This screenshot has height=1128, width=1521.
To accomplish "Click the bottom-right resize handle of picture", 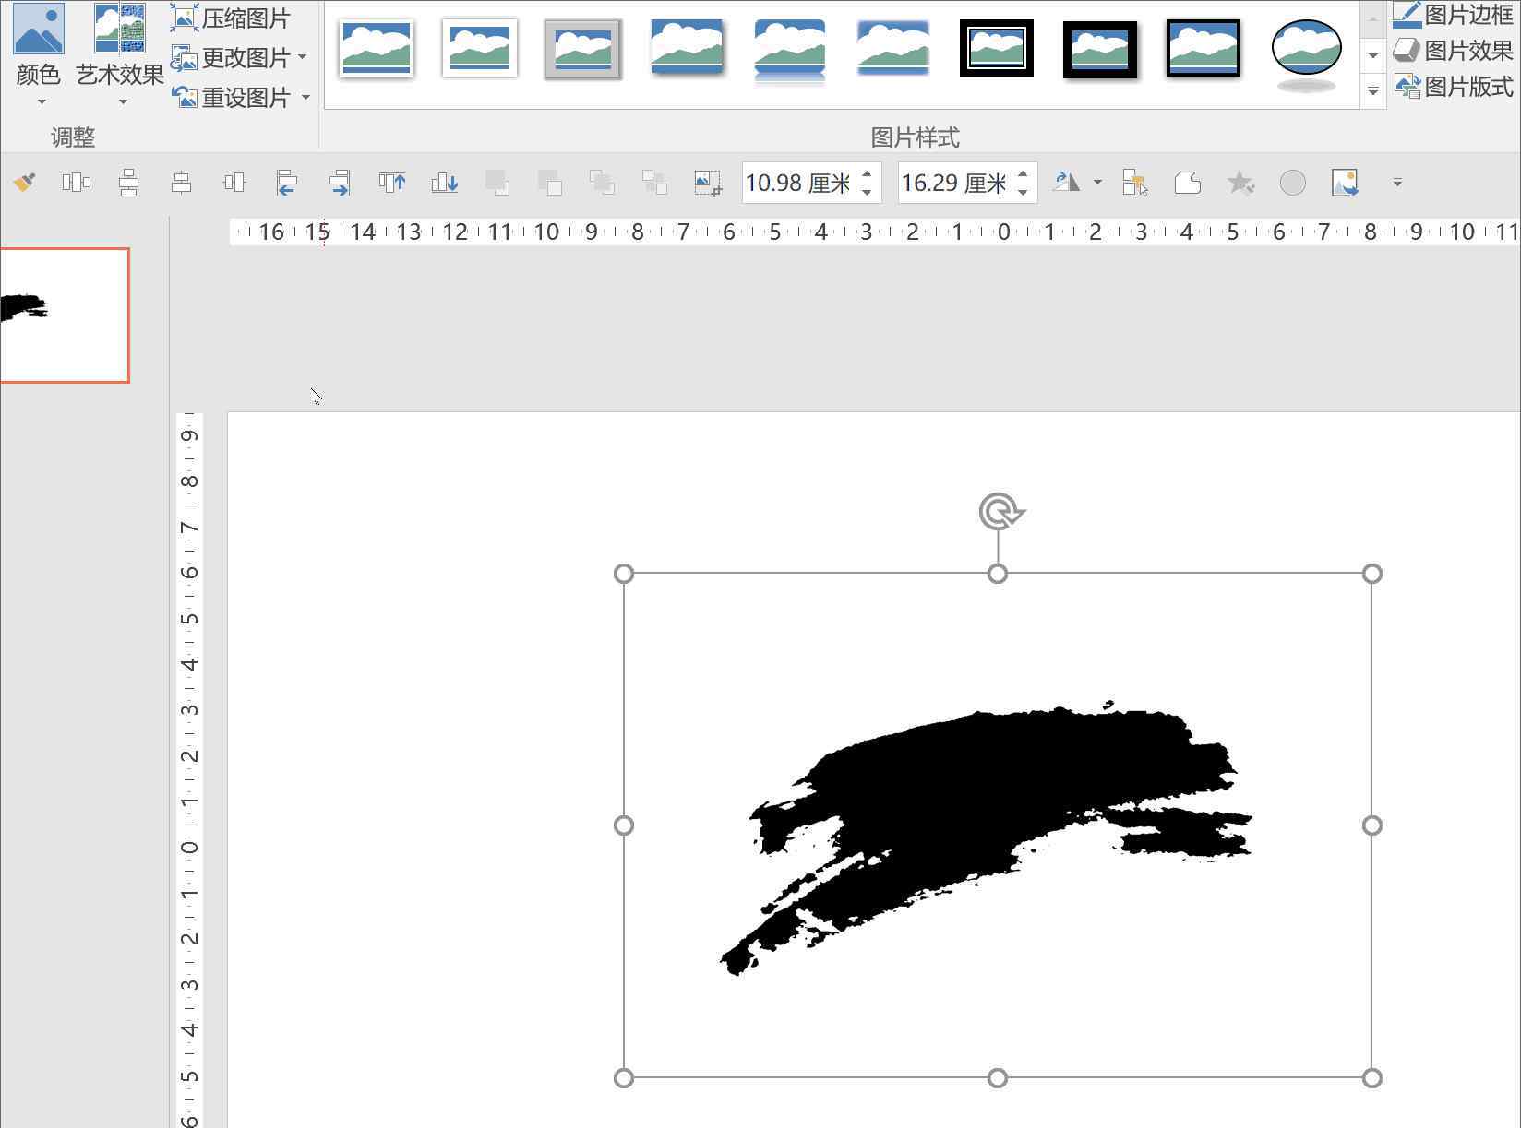I will (x=1372, y=1077).
